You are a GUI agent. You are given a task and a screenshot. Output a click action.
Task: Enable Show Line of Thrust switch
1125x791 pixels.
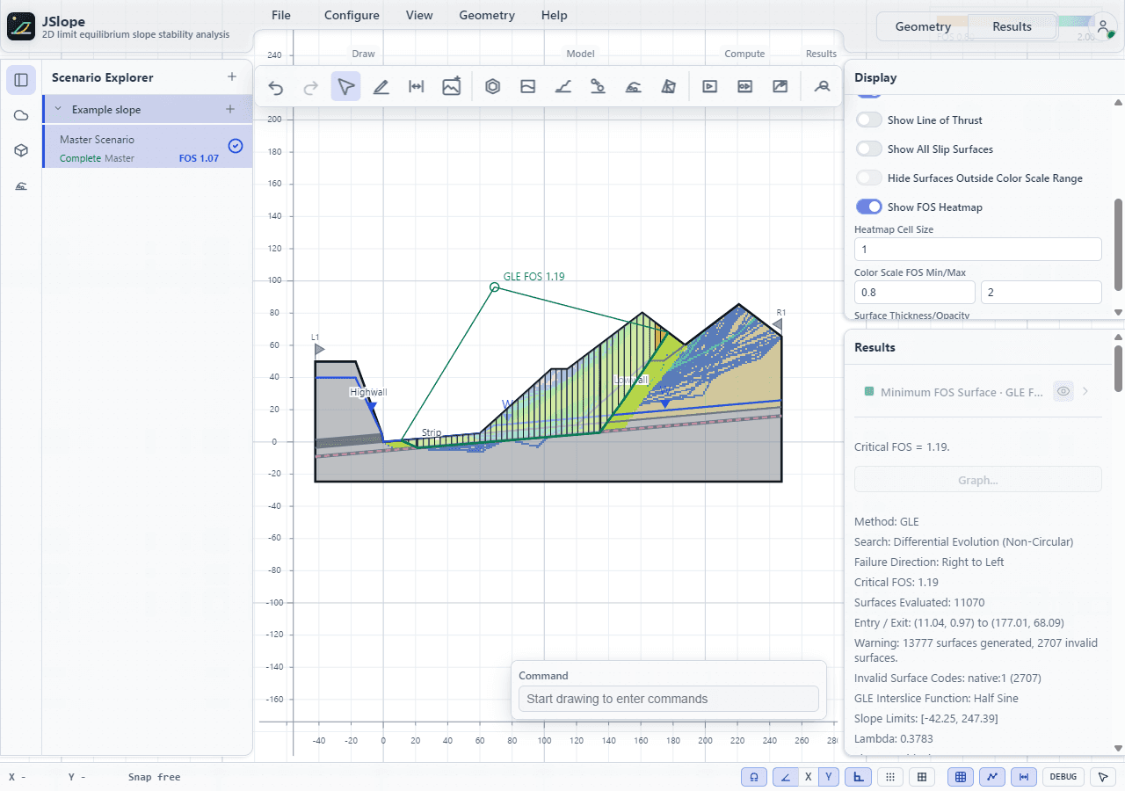pos(869,120)
